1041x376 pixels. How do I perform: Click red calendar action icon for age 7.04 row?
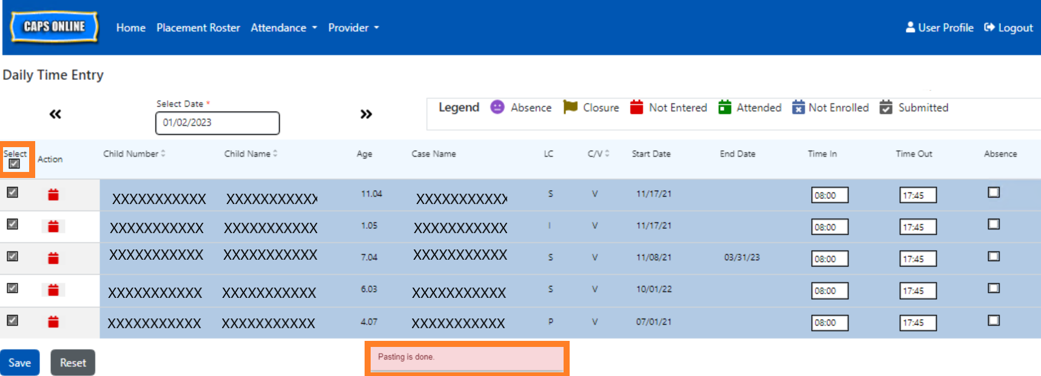click(x=53, y=259)
